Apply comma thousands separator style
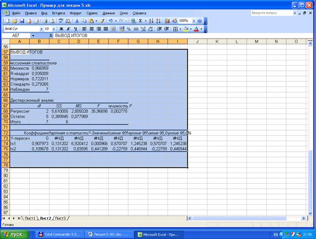The height and width of the screenshot is (239, 316). click(x=136, y=29)
